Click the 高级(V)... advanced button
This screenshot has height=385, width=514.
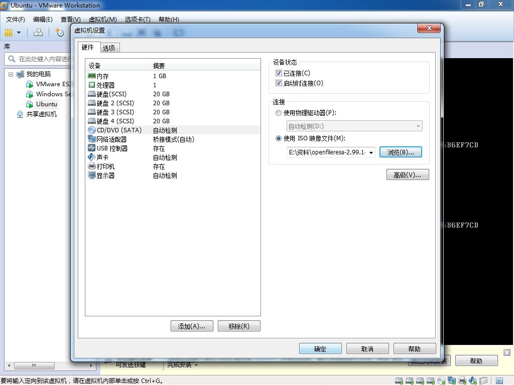coord(408,175)
